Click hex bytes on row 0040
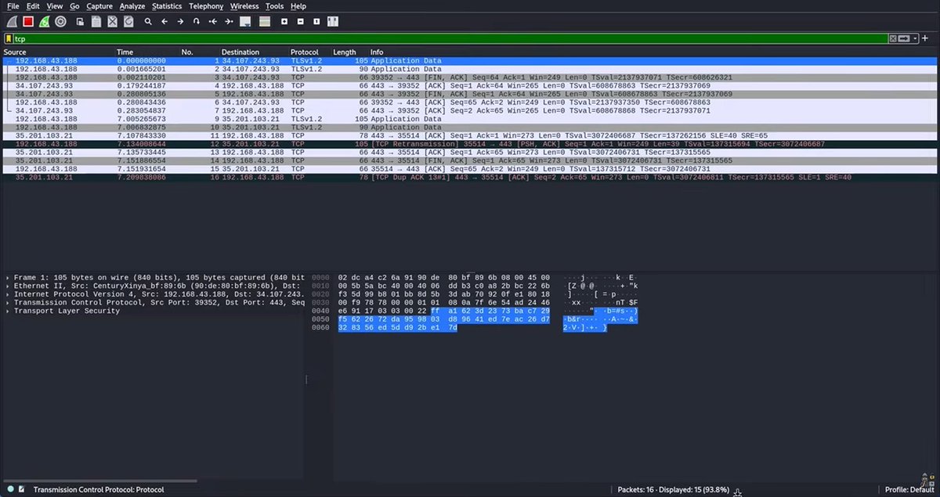Image resolution: width=940 pixels, height=497 pixels. pyautogui.click(x=446, y=311)
